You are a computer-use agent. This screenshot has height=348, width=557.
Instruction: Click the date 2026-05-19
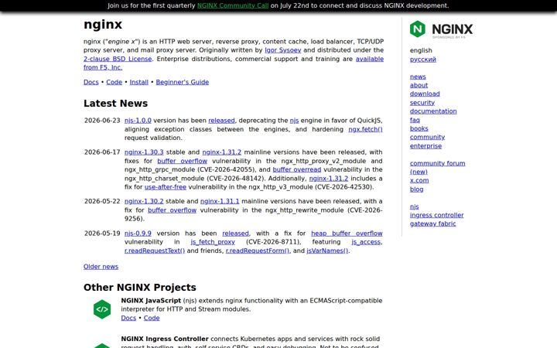coord(102,234)
